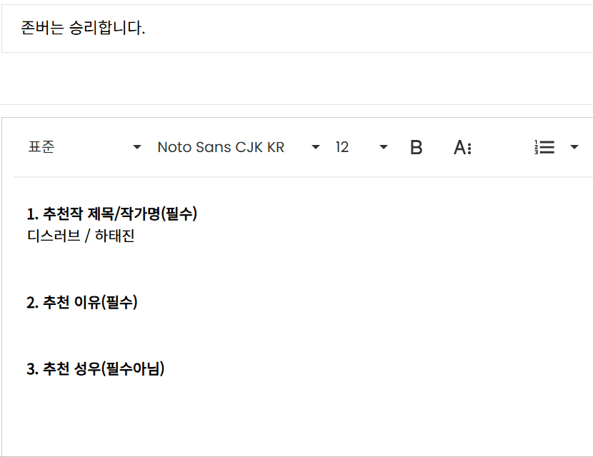Screen dimensions: 593x457
Task: Expand the font size arrow next to 12
Action: tap(384, 148)
